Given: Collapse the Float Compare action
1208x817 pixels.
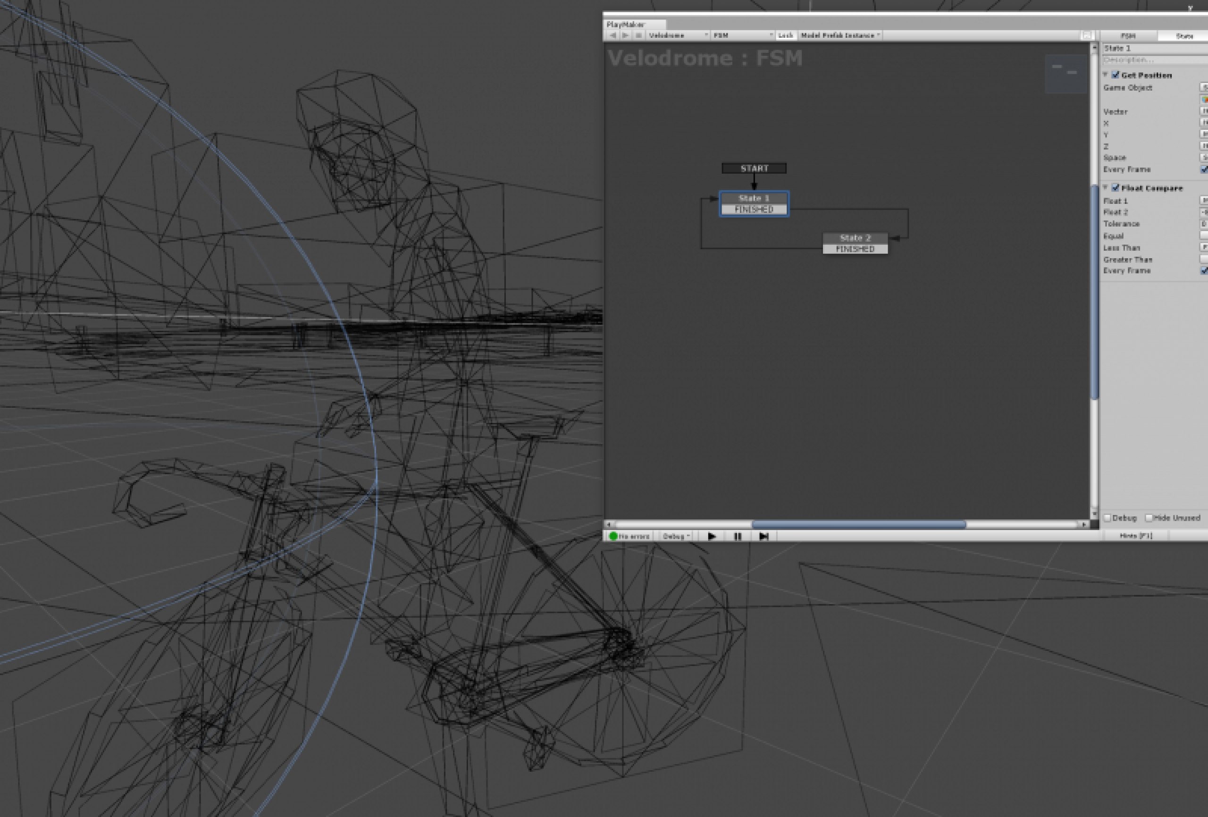Looking at the screenshot, I should pos(1106,188).
